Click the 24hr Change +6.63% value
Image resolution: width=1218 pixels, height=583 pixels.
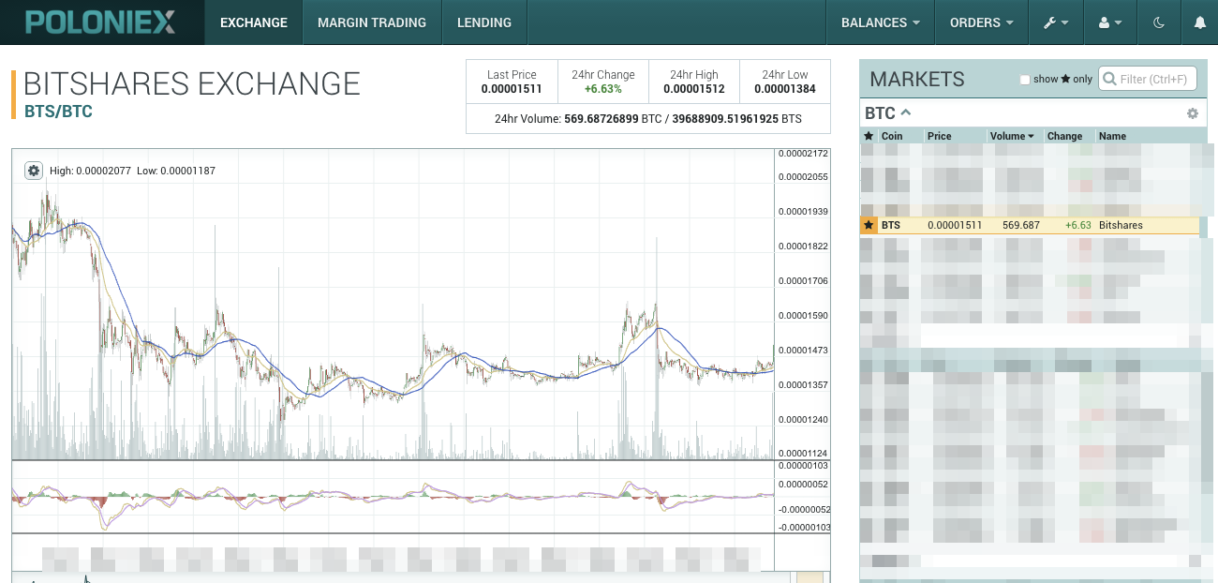603,89
